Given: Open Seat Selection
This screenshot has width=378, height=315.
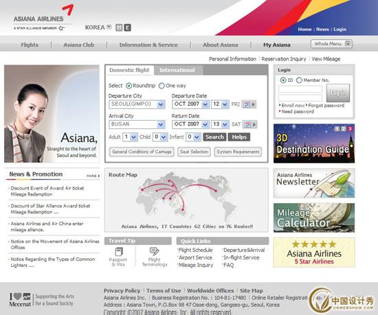Looking at the screenshot, I should coord(194,152).
